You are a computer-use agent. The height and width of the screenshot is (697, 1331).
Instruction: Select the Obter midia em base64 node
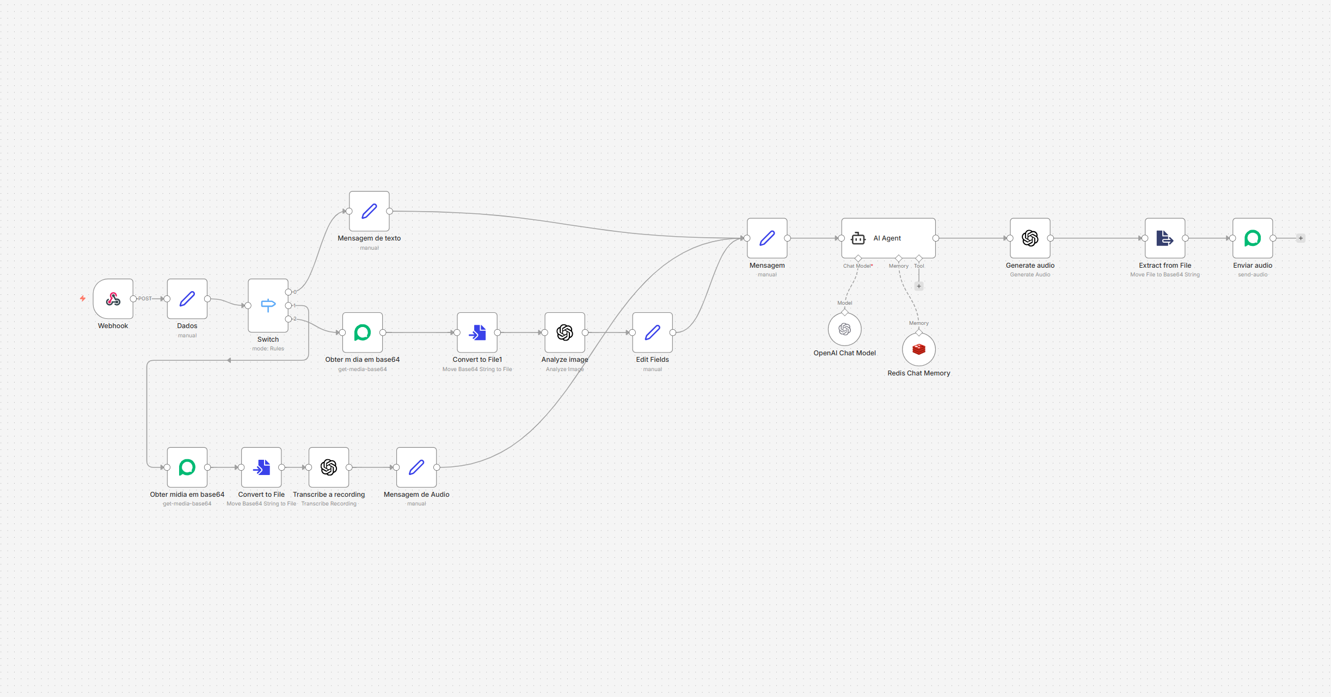coord(187,467)
